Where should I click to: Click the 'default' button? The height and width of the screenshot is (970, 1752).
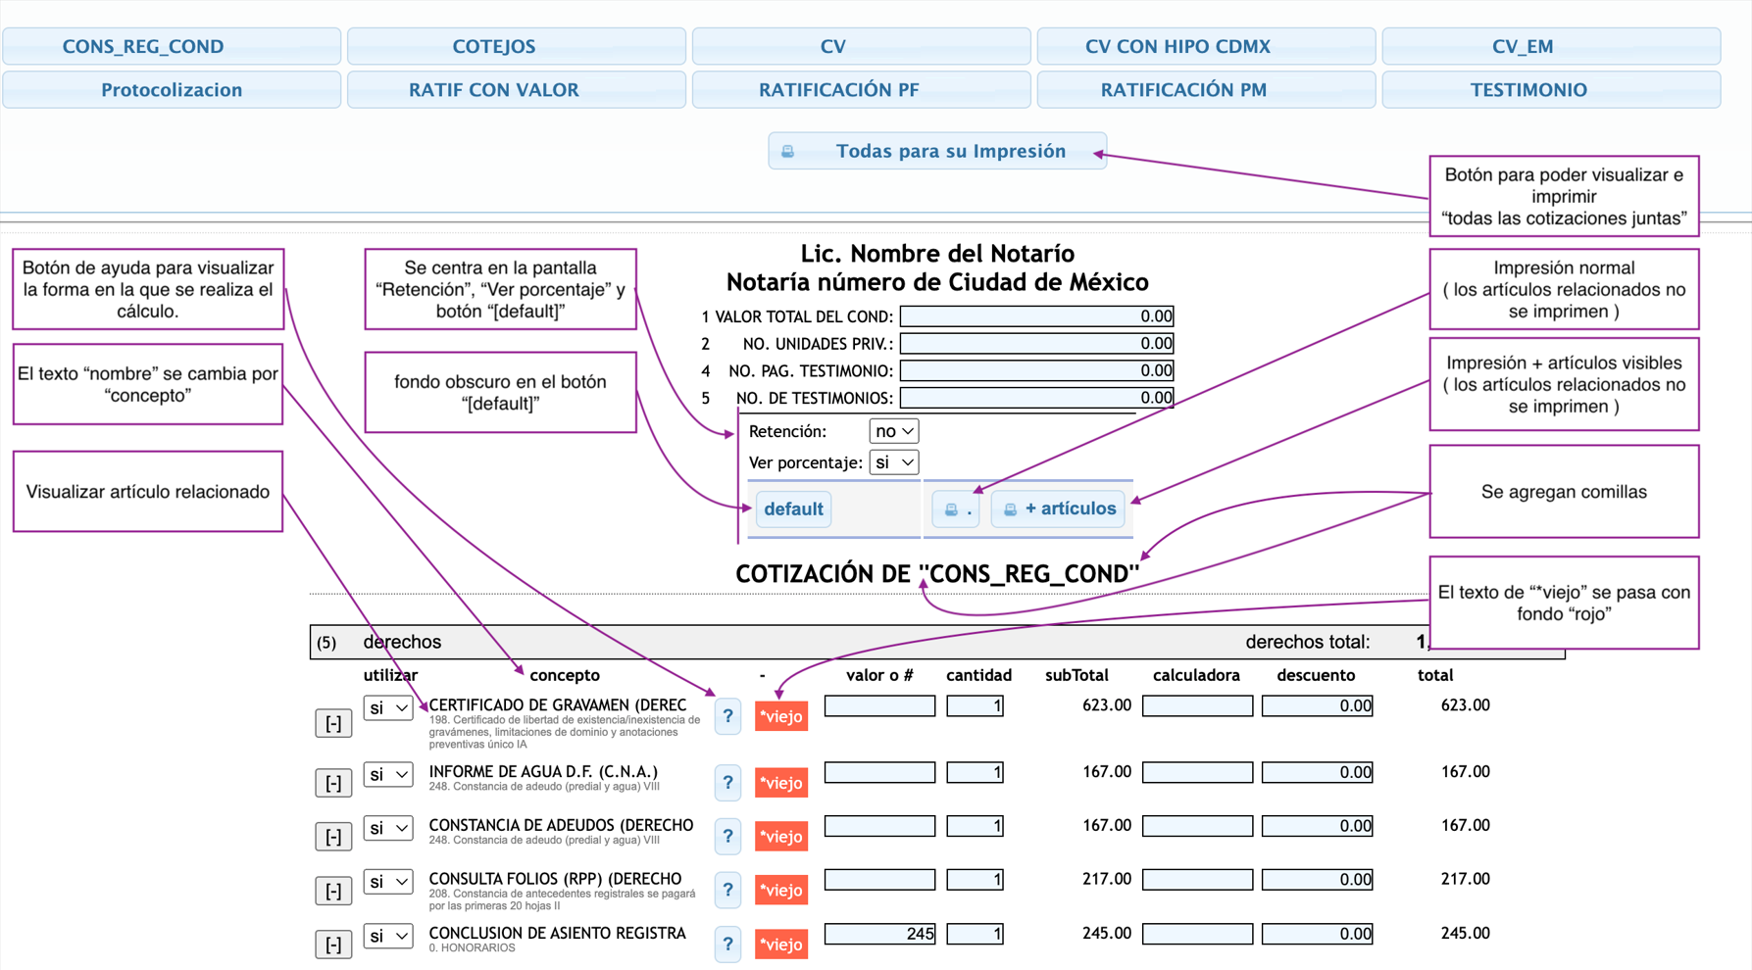coord(793,509)
